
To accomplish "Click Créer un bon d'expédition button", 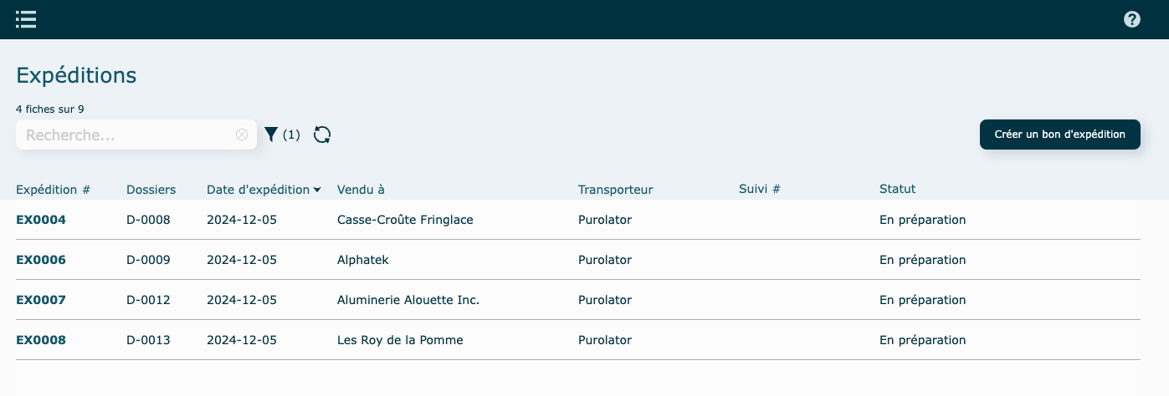I will pyautogui.click(x=1059, y=135).
